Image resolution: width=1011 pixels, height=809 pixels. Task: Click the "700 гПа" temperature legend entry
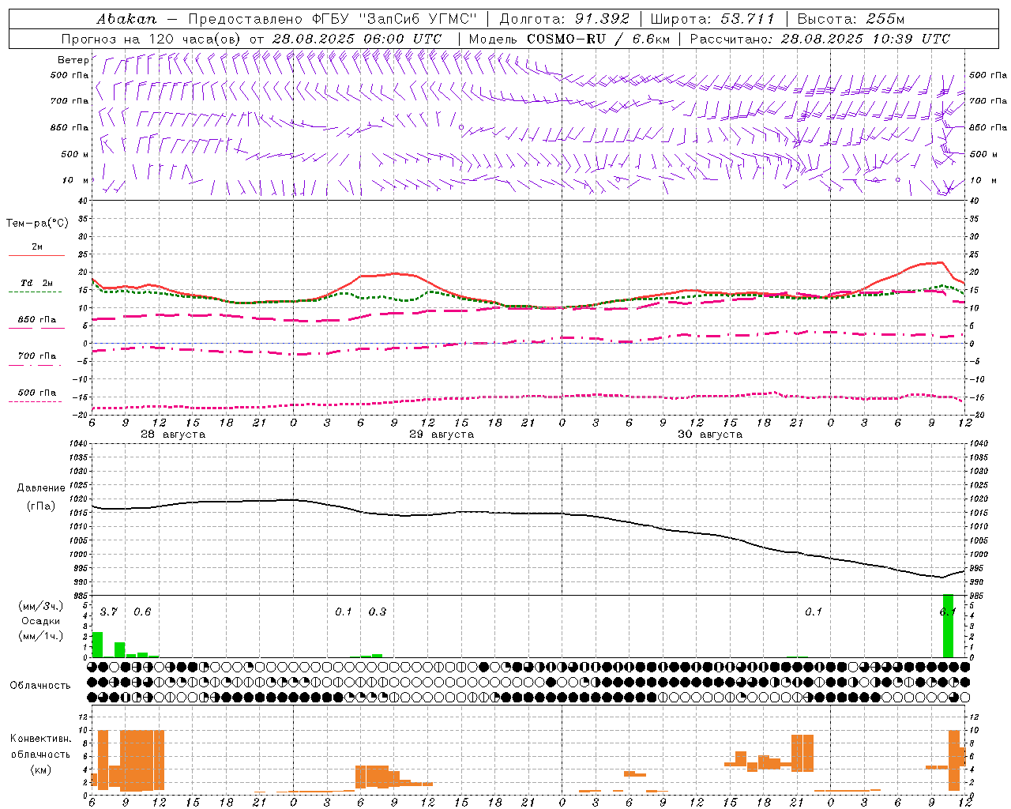(37, 356)
